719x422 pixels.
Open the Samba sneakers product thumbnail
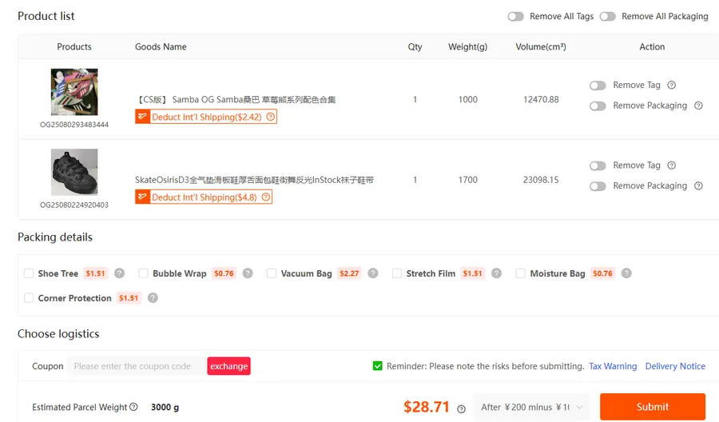click(74, 92)
